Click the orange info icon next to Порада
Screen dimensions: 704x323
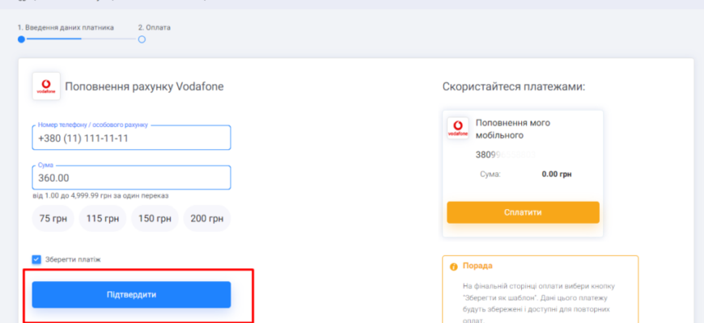point(453,266)
